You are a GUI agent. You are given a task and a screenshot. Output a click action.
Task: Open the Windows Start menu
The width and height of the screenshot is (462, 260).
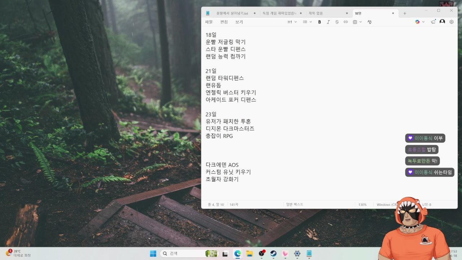(153, 253)
